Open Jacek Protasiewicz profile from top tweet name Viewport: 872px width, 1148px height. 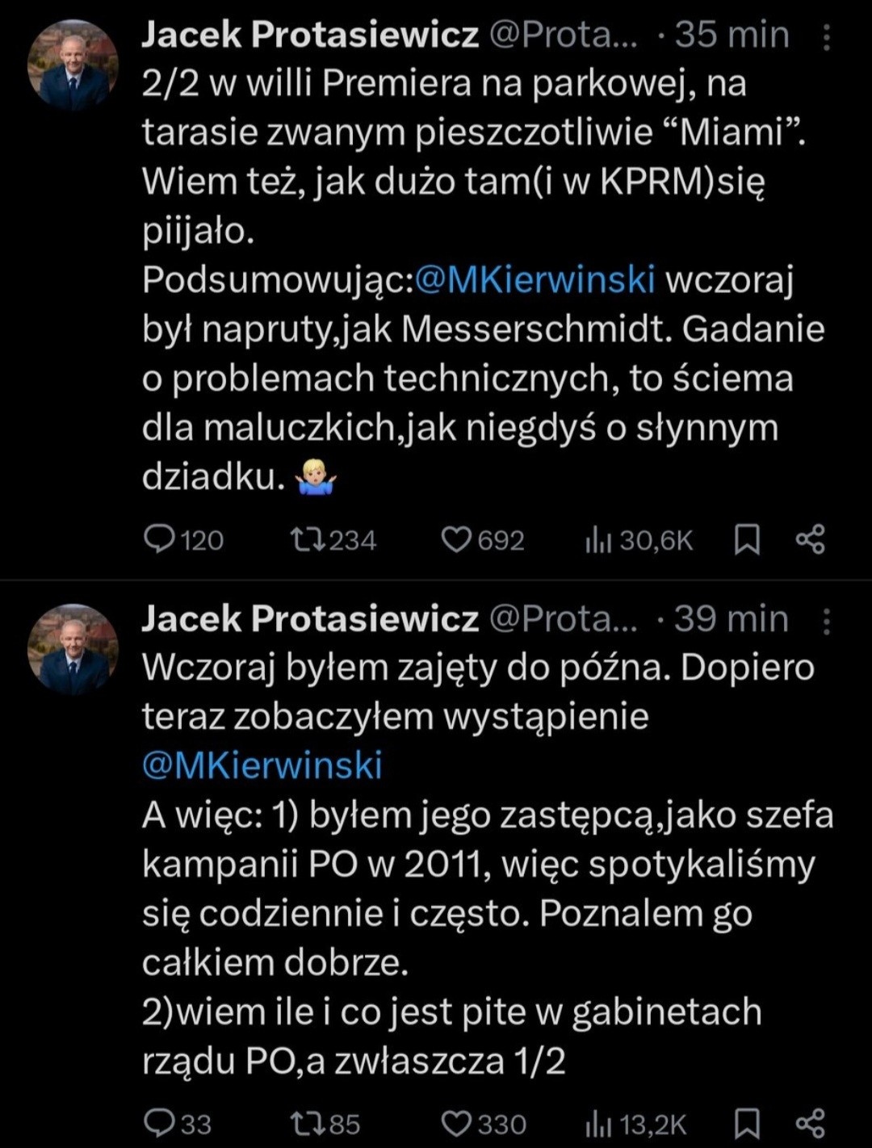pos(310,35)
